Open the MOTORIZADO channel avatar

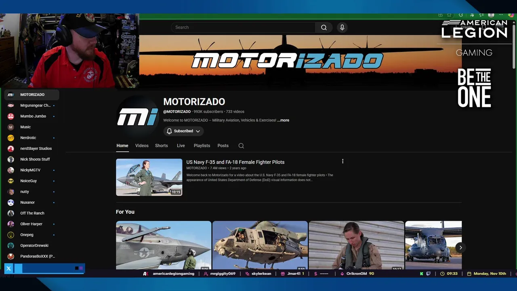138,117
